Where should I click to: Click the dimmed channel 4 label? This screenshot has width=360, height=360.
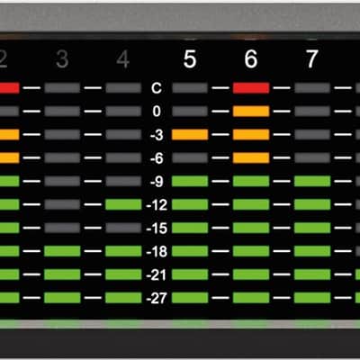coord(123,59)
